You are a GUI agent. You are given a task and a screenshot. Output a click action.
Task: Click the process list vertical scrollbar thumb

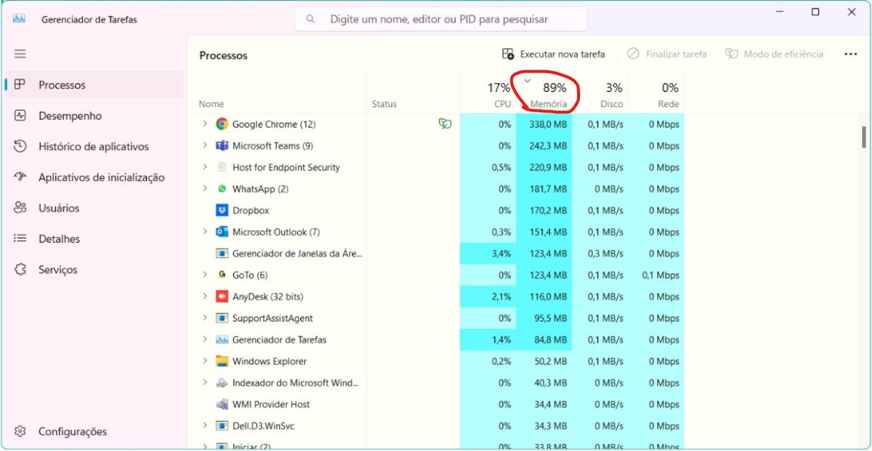pyautogui.click(x=864, y=137)
